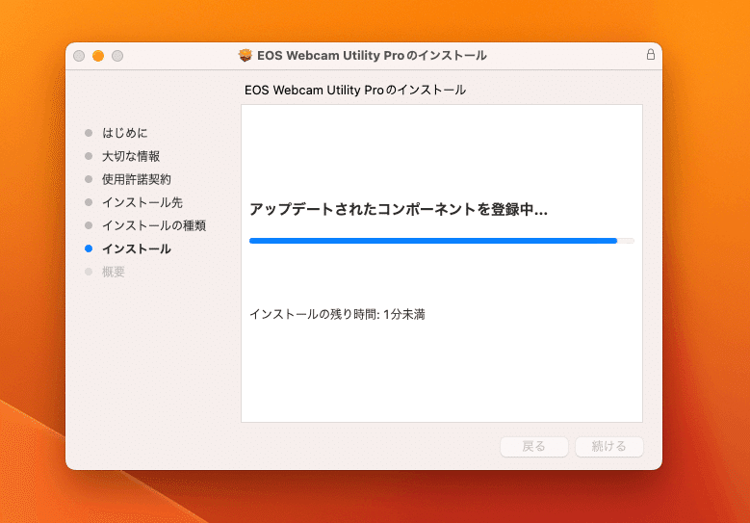
Task: Select the current インストール step in sidebar
Action: (x=137, y=248)
